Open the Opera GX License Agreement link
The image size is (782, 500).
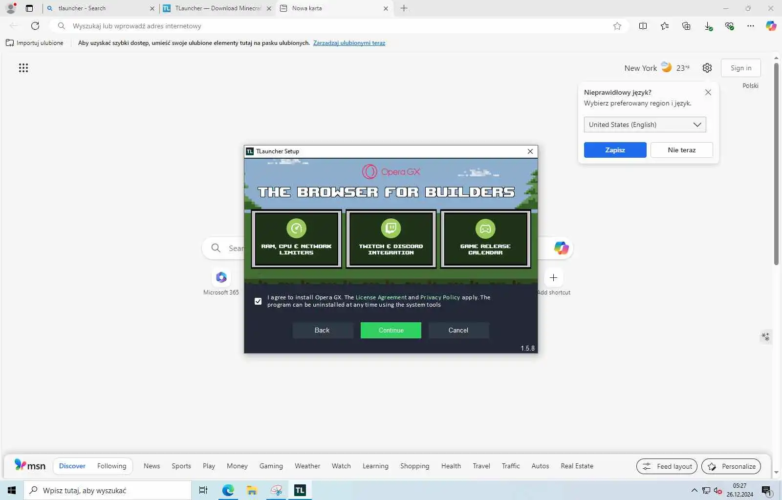click(381, 297)
